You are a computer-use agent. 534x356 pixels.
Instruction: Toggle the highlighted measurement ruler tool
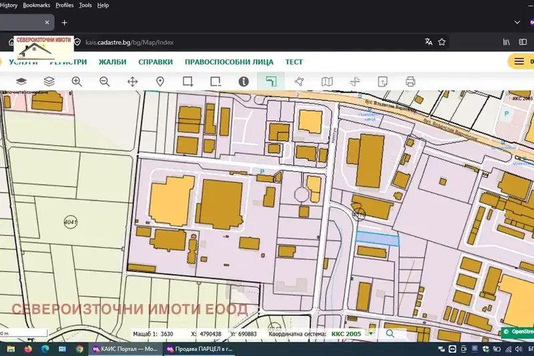tap(271, 81)
